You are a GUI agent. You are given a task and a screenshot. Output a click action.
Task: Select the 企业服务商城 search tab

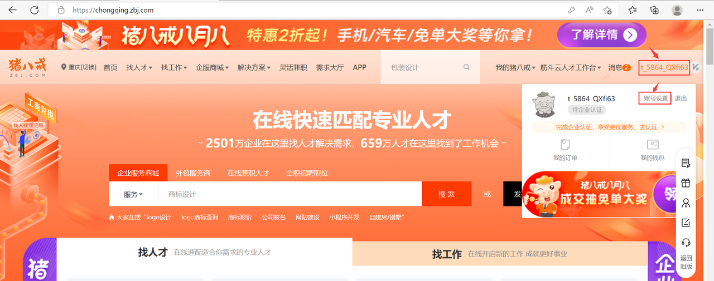click(138, 173)
